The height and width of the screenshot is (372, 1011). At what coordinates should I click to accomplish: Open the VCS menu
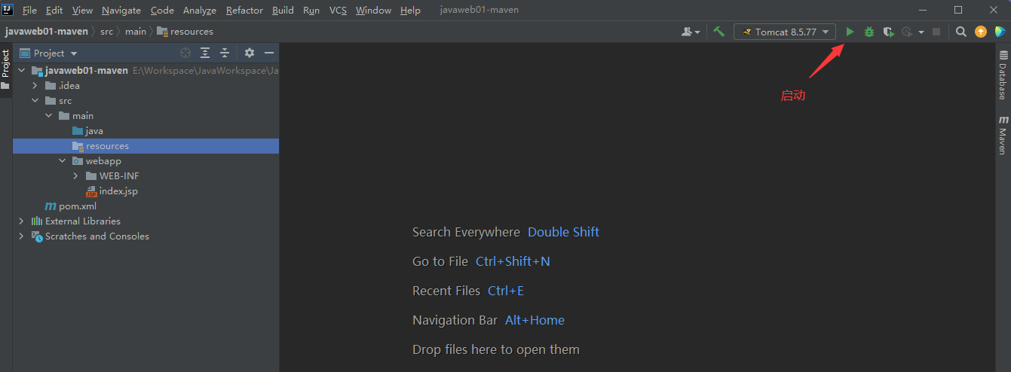(x=338, y=11)
